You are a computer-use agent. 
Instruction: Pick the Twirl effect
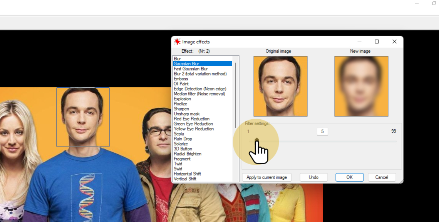pos(178,164)
